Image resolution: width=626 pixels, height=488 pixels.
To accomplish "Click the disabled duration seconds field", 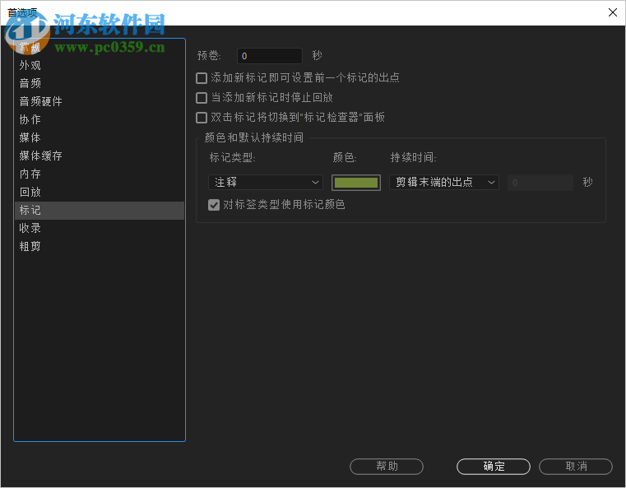I will click(540, 183).
